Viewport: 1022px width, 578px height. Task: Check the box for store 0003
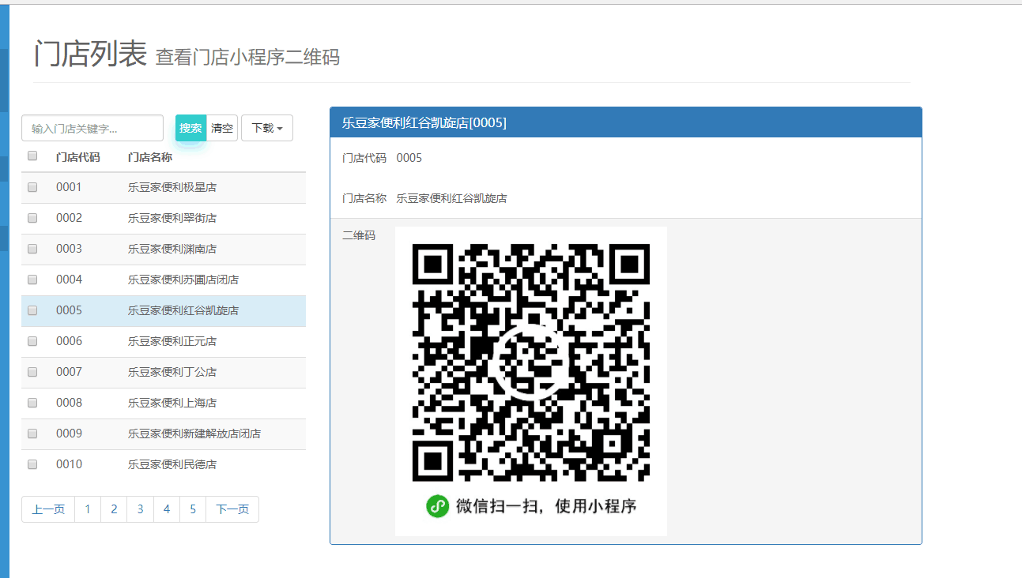(32, 249)
